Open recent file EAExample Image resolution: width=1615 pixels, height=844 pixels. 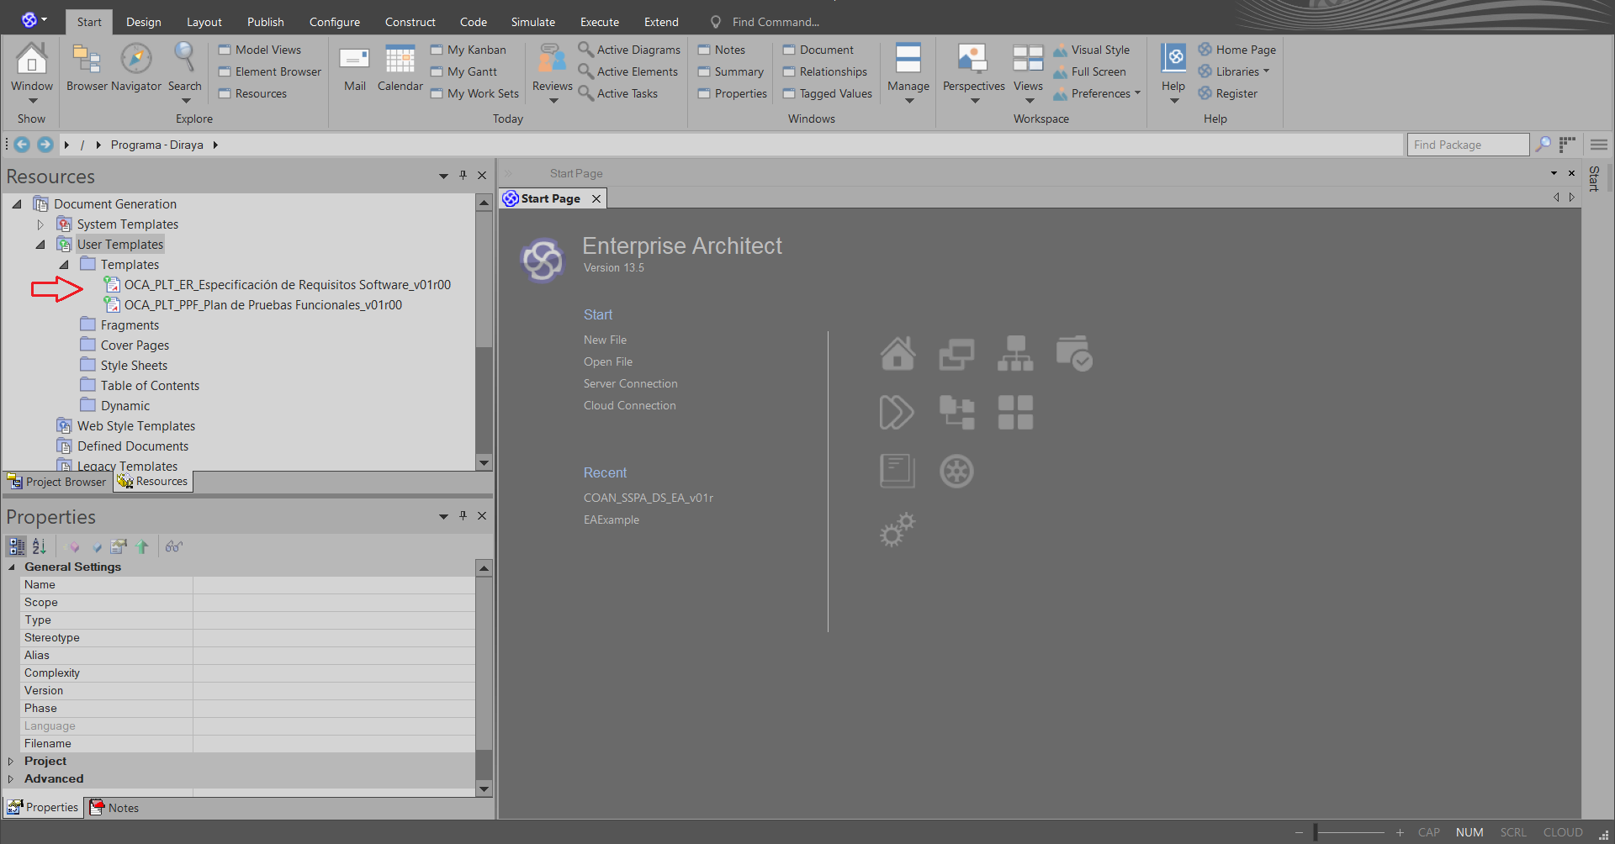click(x=611, y=520)
